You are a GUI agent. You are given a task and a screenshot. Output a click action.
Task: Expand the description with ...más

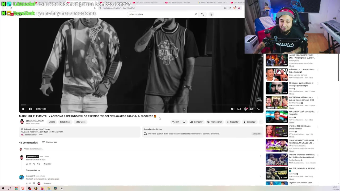(x=40, y=135)
